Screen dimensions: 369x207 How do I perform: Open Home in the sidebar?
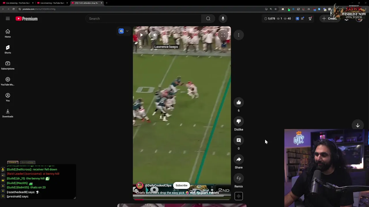[8, 33]
